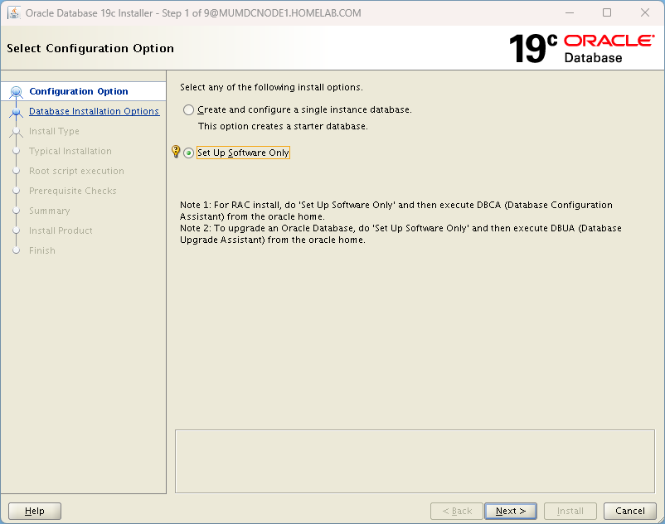Select Create and configure a single instance database
This screenshot has height=524, width=665.
189,110
